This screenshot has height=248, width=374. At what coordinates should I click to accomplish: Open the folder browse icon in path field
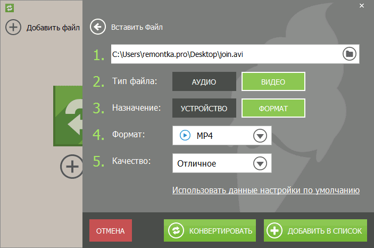pyautogui.click(x=349, y=54)
